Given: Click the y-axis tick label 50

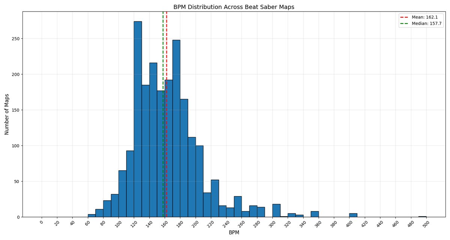Looking at the screenshot, I should click(17, 181).
